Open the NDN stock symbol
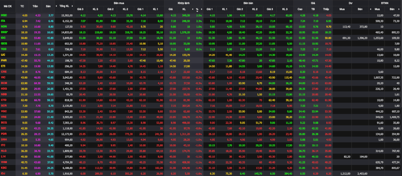This screenshot has width=402, height=176. (4, 26)
